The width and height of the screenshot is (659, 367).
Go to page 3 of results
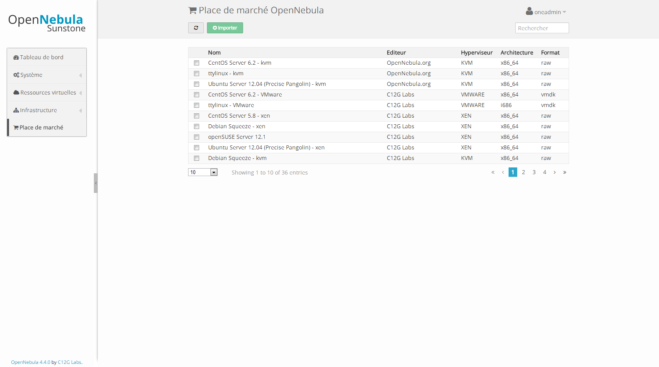tap(534, 172)
